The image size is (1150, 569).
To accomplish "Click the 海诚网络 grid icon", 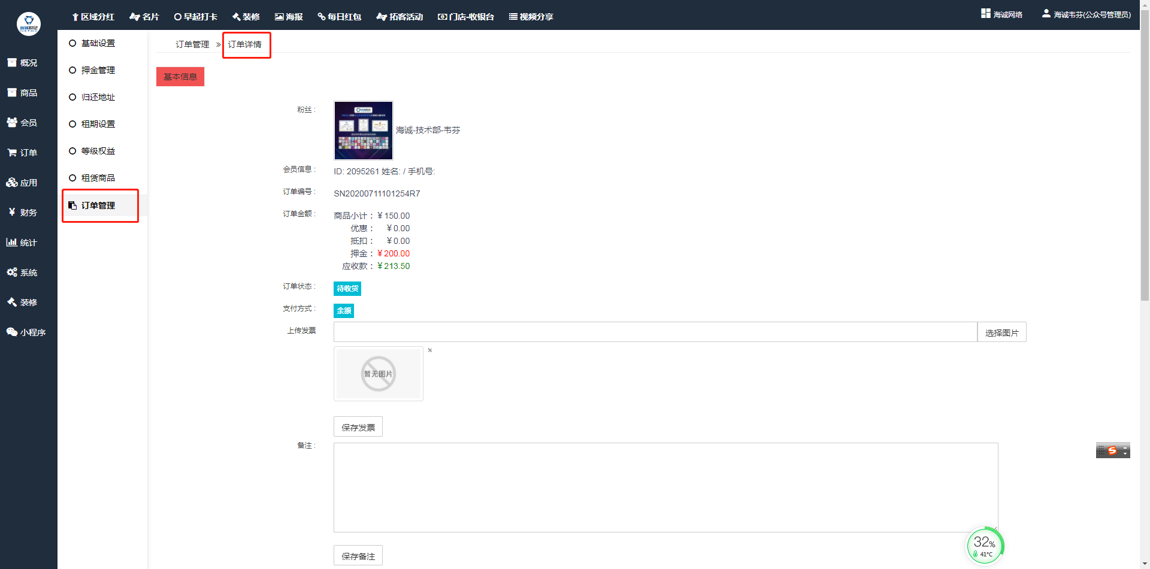I will (986, 13).
